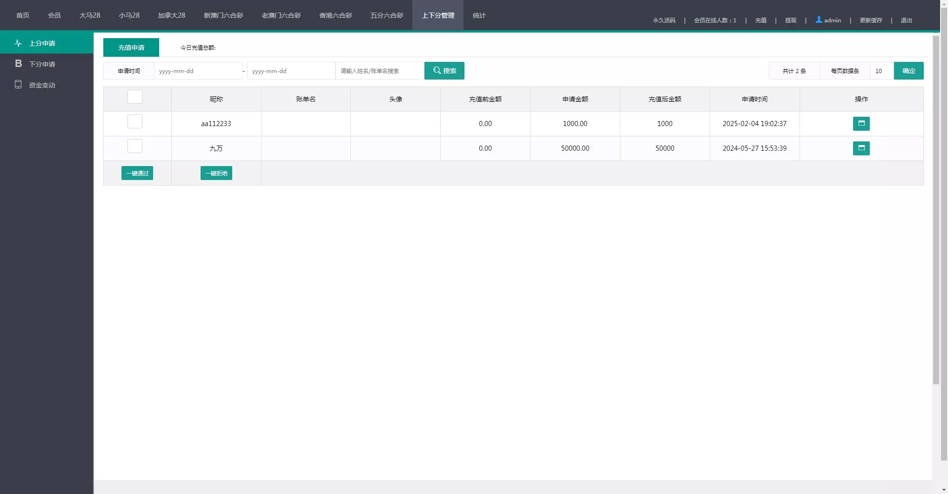The width and height of the screenshot is (948, 494).
Task: Click the magnifier 搜索 search button
Action: [x=444, y=71]
